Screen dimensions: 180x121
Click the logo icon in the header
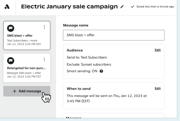coord(7,6)
